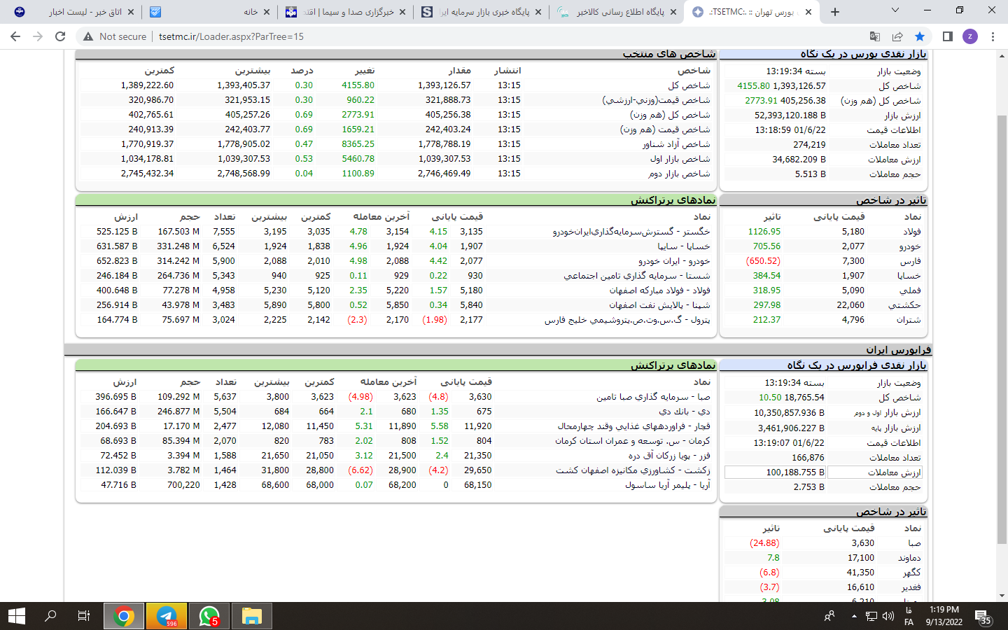Open a new browser tab
Image resolution: width=1008 pixels, height=630 pixels.
(835, 12)
